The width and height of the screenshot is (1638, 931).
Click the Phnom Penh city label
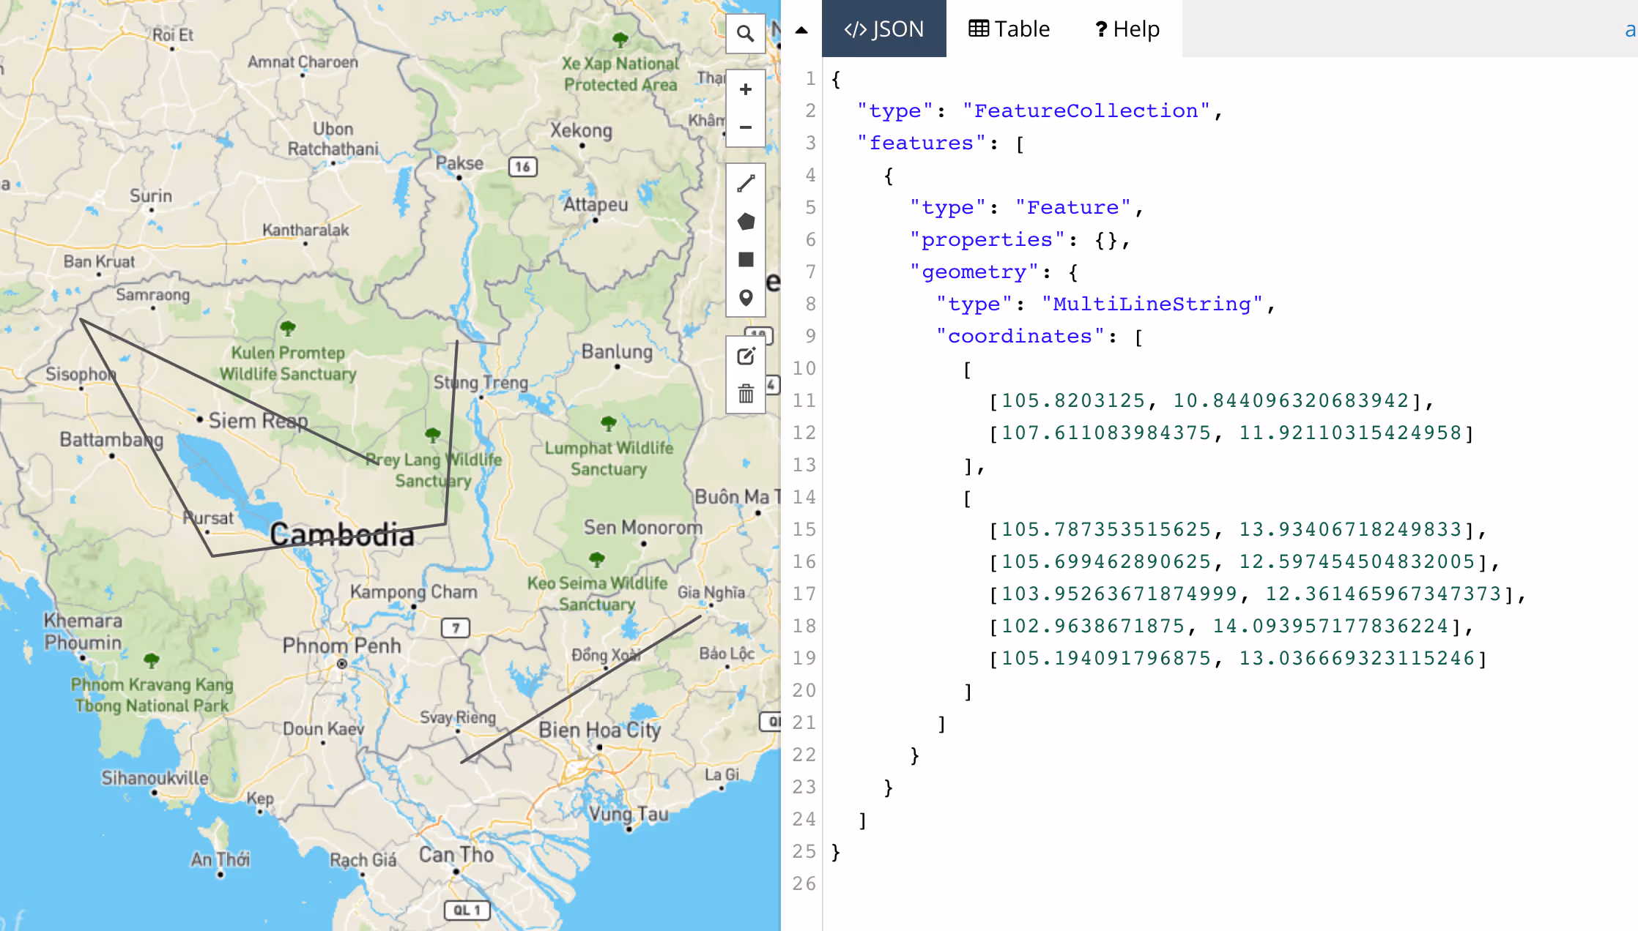341,646
